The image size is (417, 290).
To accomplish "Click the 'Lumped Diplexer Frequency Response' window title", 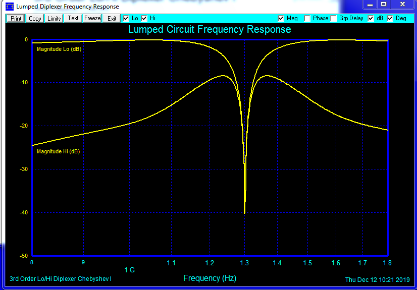I will (x=68, y=7).
